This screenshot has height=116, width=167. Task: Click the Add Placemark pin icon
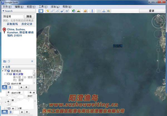pyautogui.click(x=48, y=11)
